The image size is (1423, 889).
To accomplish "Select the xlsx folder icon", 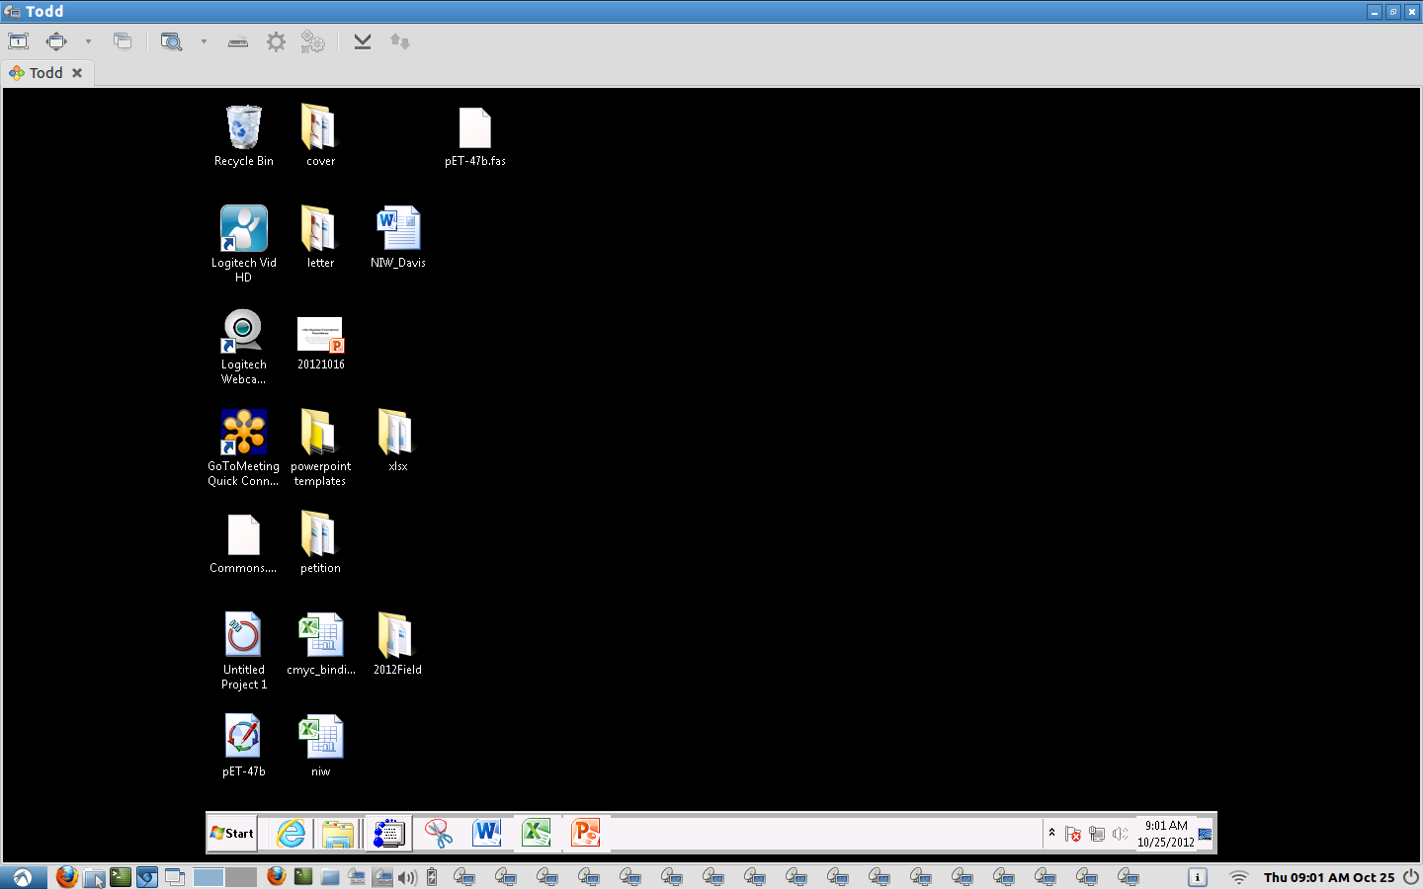I will point(397,441).
